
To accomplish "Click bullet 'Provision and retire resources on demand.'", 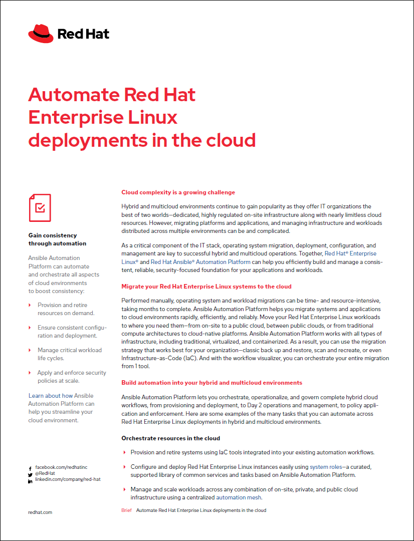I will pos(66,309).
